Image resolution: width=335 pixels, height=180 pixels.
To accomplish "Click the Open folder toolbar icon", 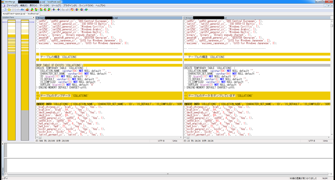I will [x=9, y=9].
